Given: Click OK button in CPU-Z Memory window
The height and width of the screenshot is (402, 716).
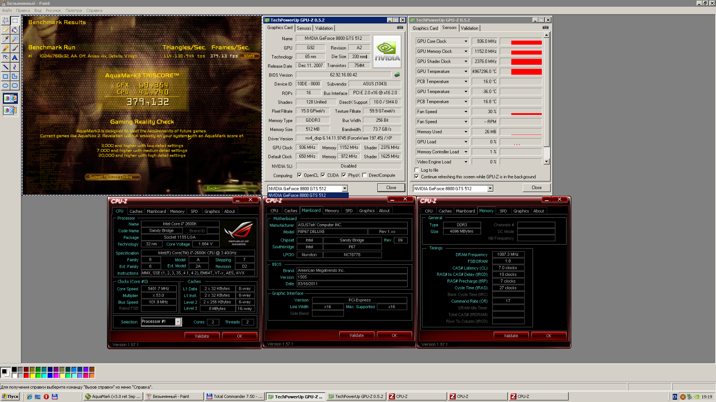Looking at the screenshot, I should (549, 336).
